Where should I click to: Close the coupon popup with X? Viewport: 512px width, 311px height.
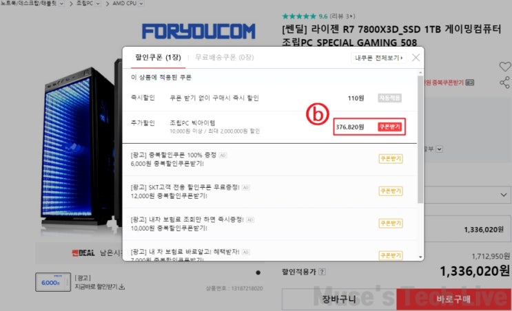pos(416,58)
